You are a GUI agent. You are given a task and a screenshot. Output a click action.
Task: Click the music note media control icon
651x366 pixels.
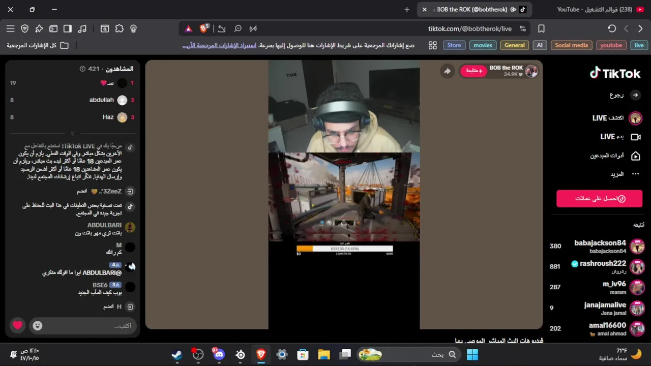[x=83, y=28]
